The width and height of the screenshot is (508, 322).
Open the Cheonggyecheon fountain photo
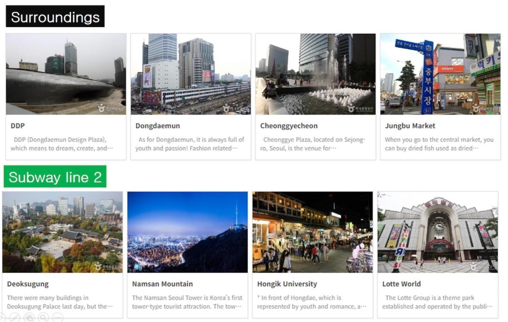315,74
